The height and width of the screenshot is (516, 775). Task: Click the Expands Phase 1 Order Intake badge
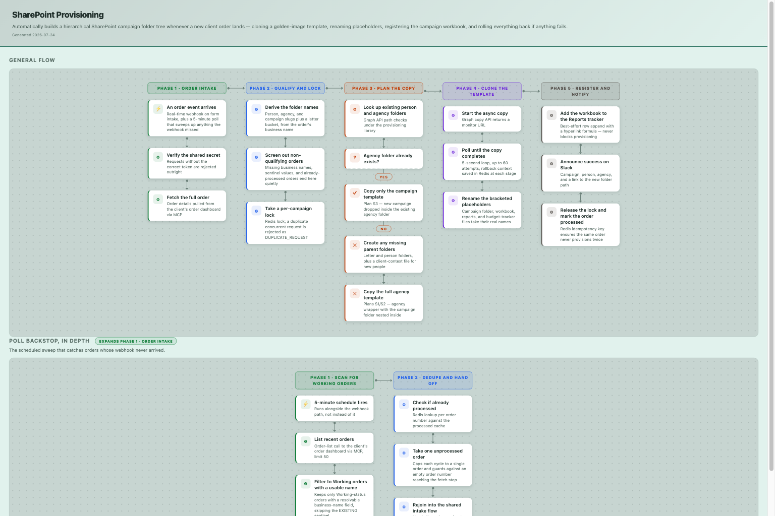click(x=136, y=341)
